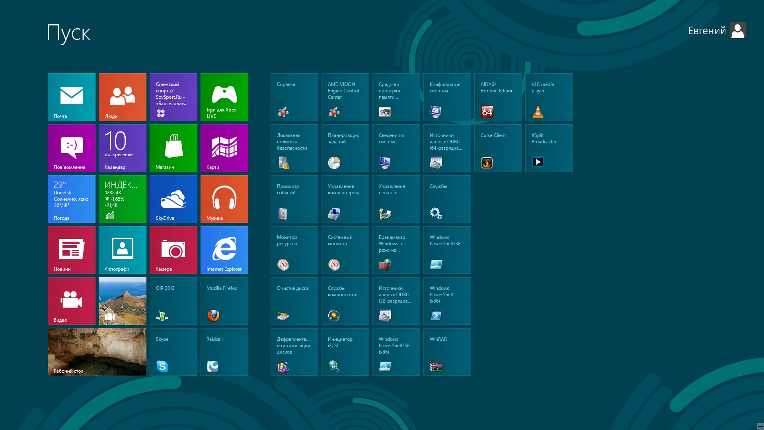Open the Skype app tile
Viewport: 764px width, 430px height.
pos(173,352)
